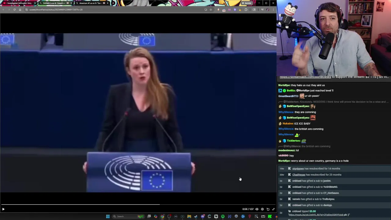Click GreatBeardHTX username in chat

click(288, 96)
